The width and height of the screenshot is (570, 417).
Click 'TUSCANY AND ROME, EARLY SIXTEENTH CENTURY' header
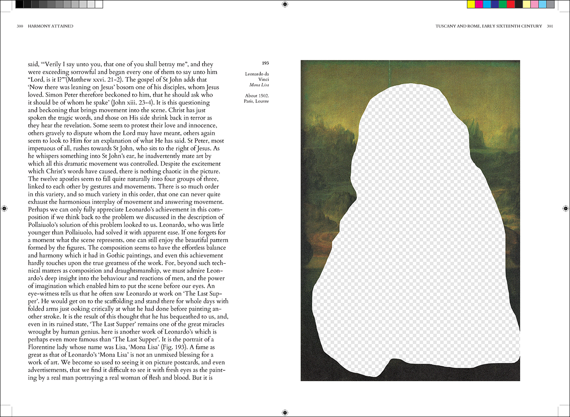point(489,26)
